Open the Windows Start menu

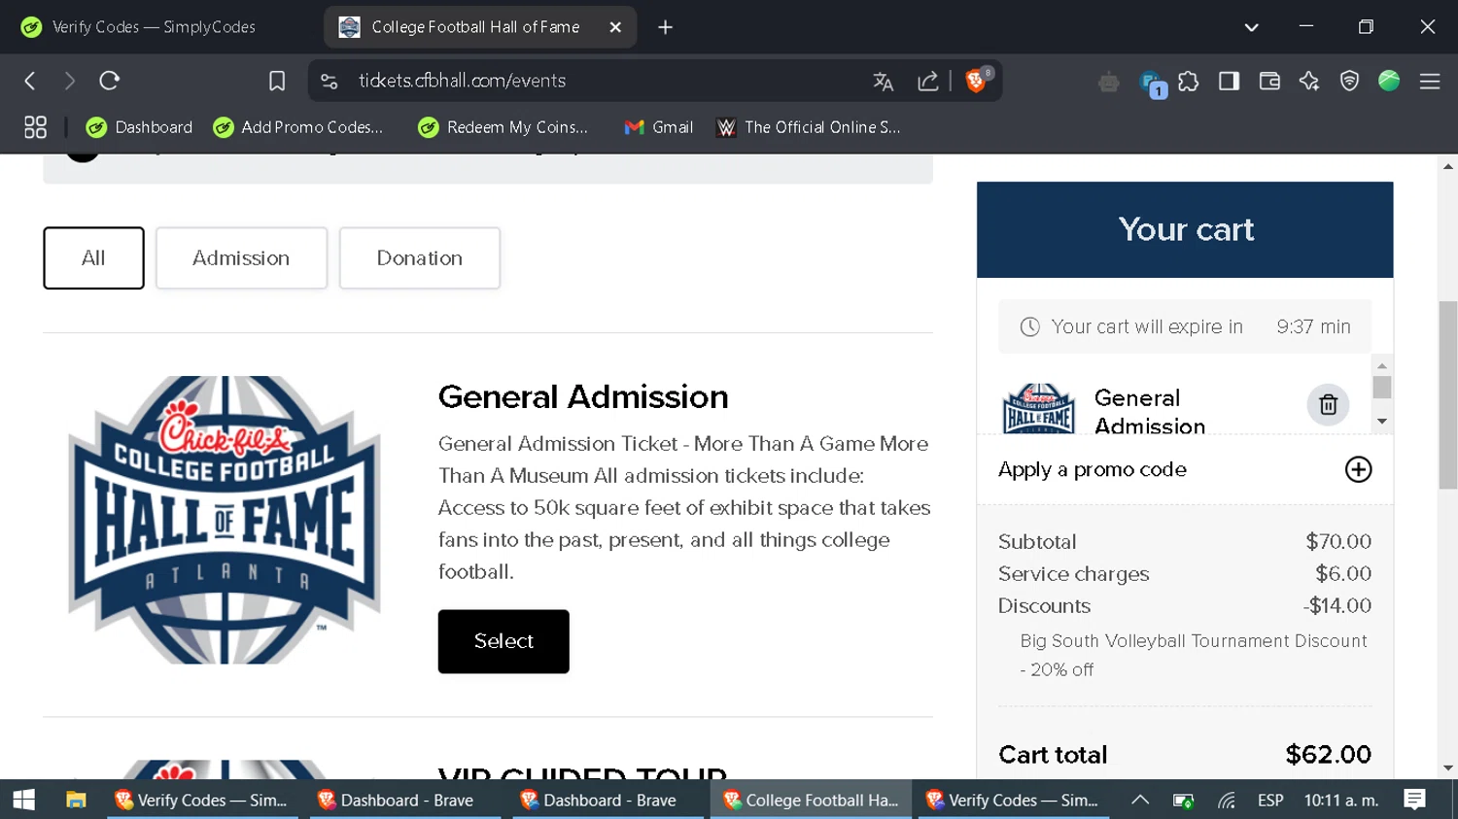24,800
